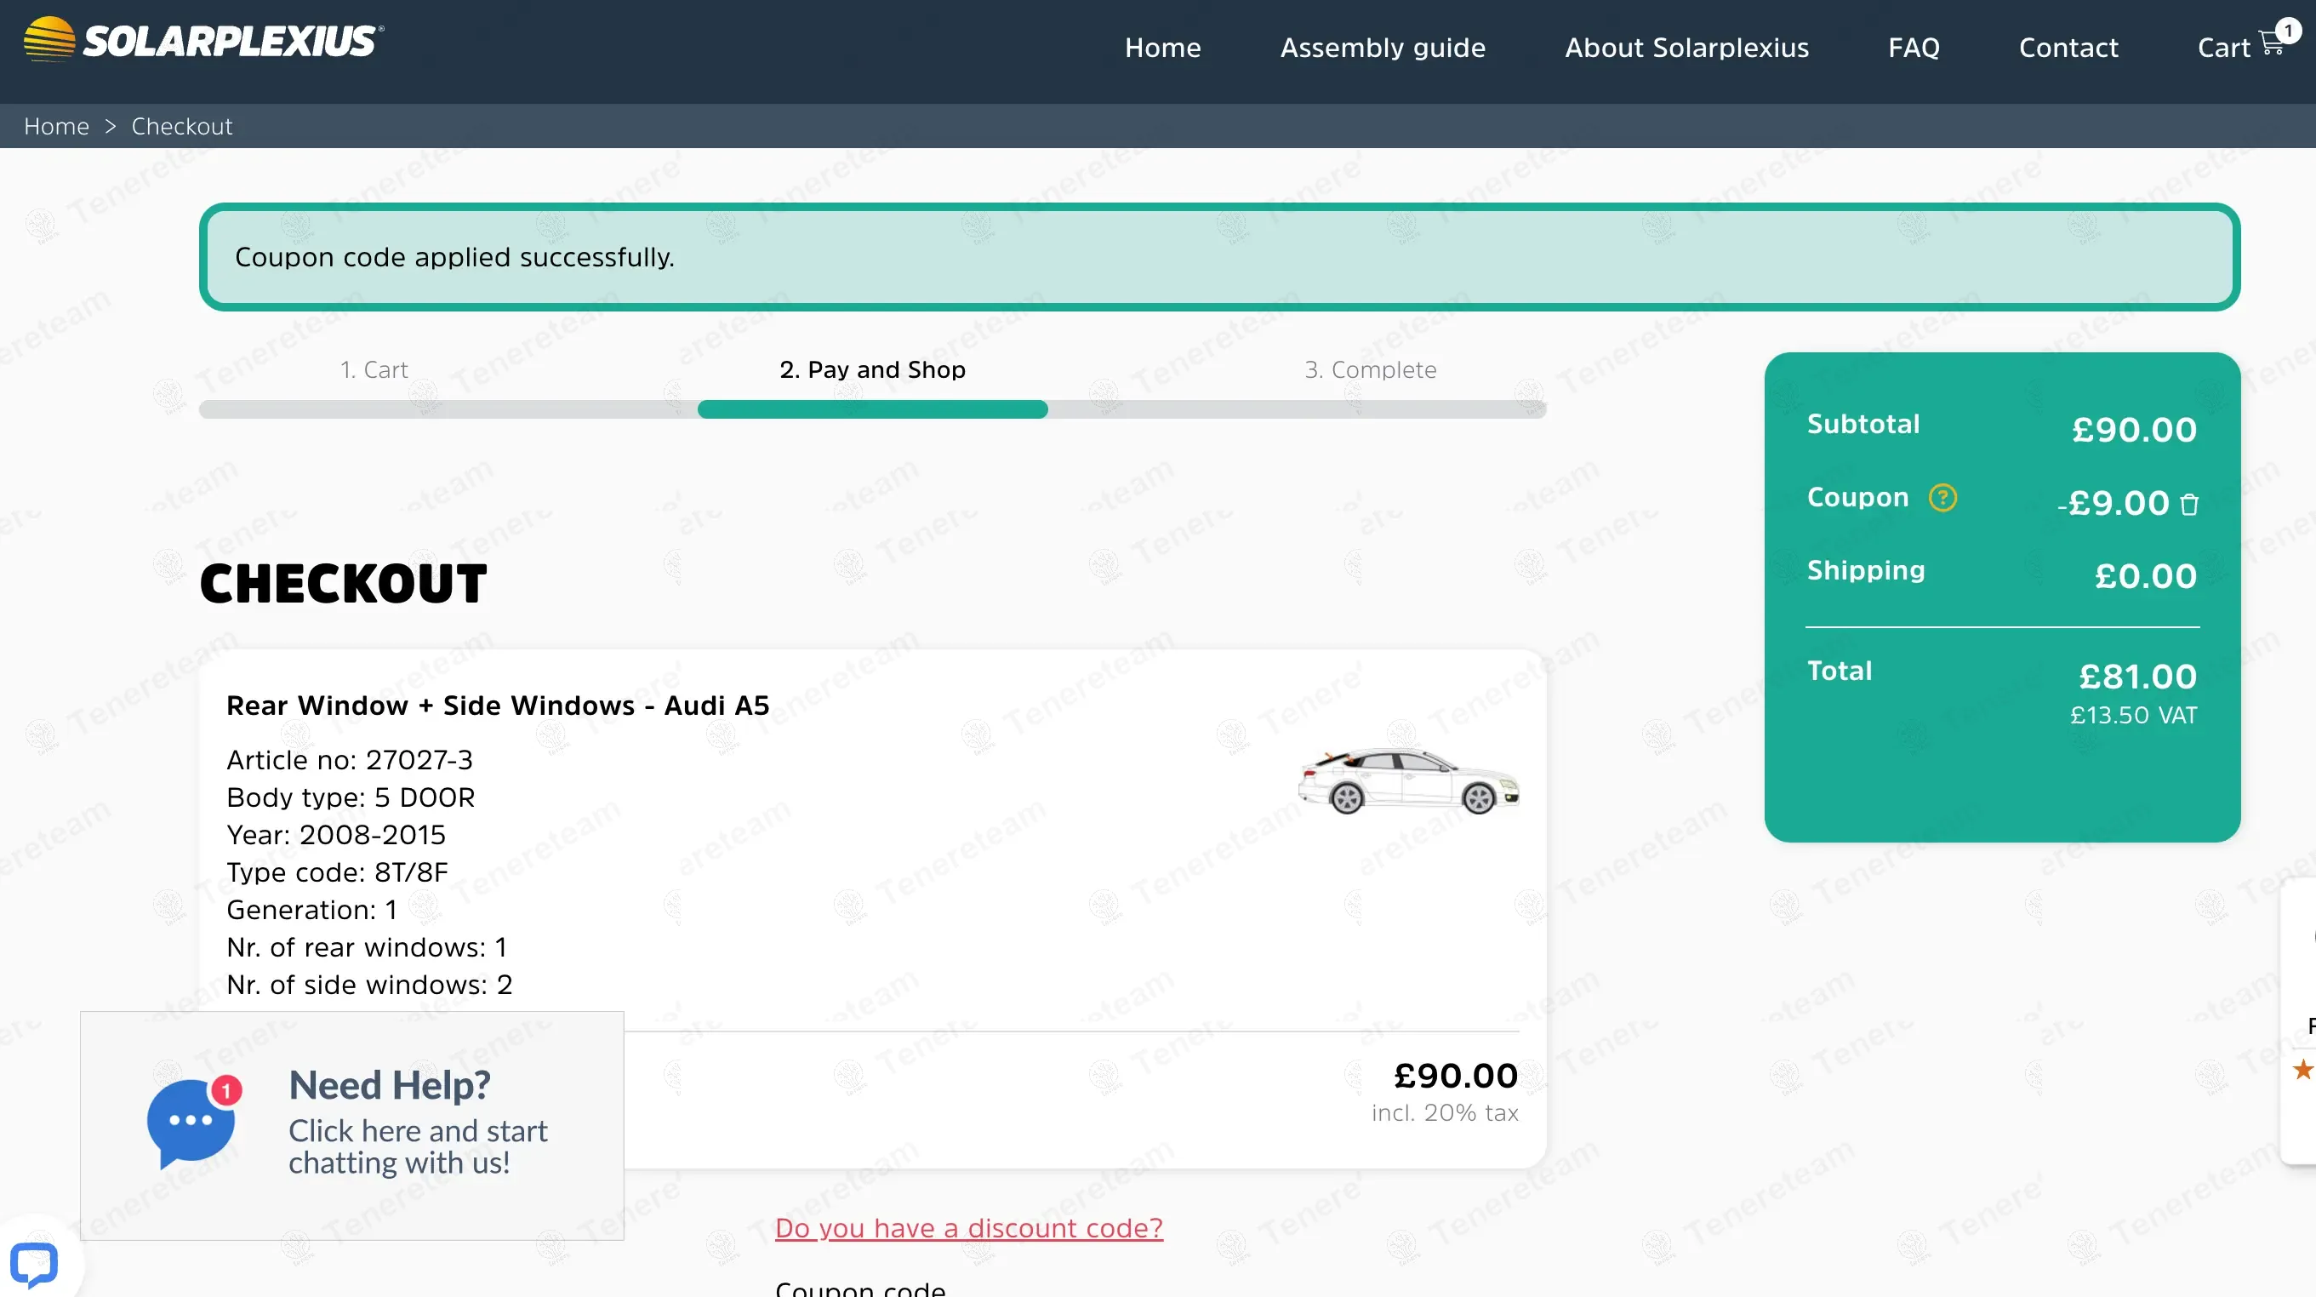Open About Solarplexius page
This screenshot has width=2316, height=1297.
(x=1686, y=48)
